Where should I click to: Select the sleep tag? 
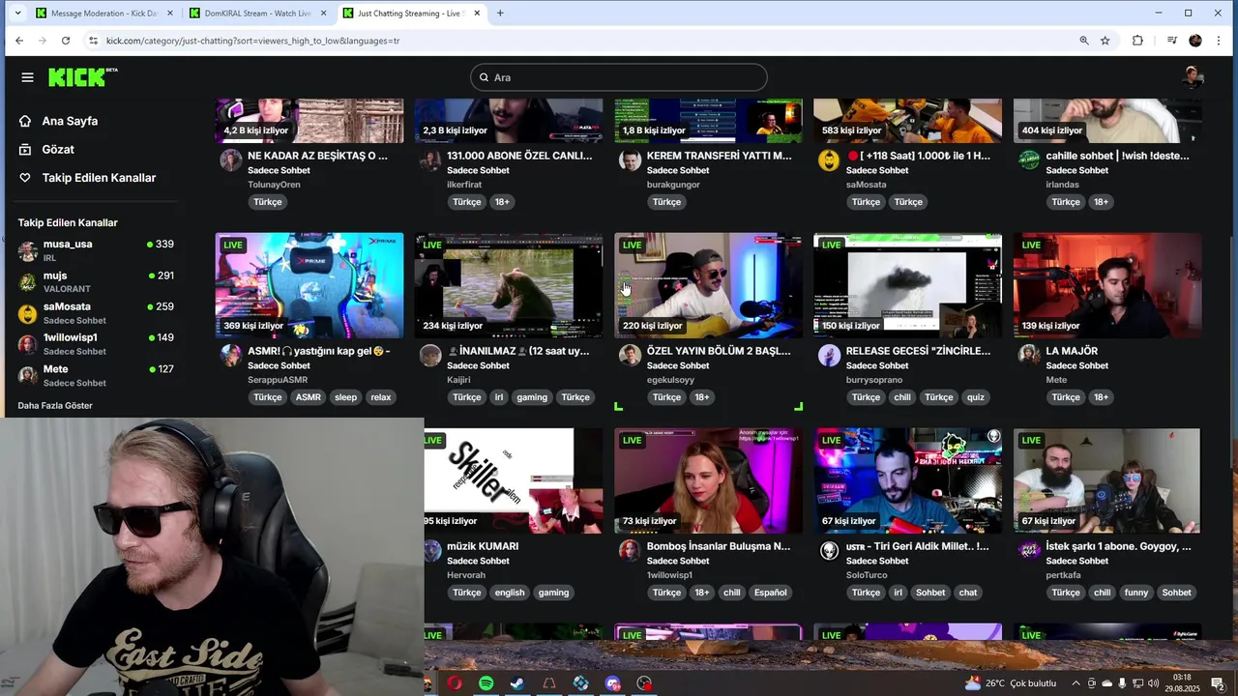[x=345, y=397]
